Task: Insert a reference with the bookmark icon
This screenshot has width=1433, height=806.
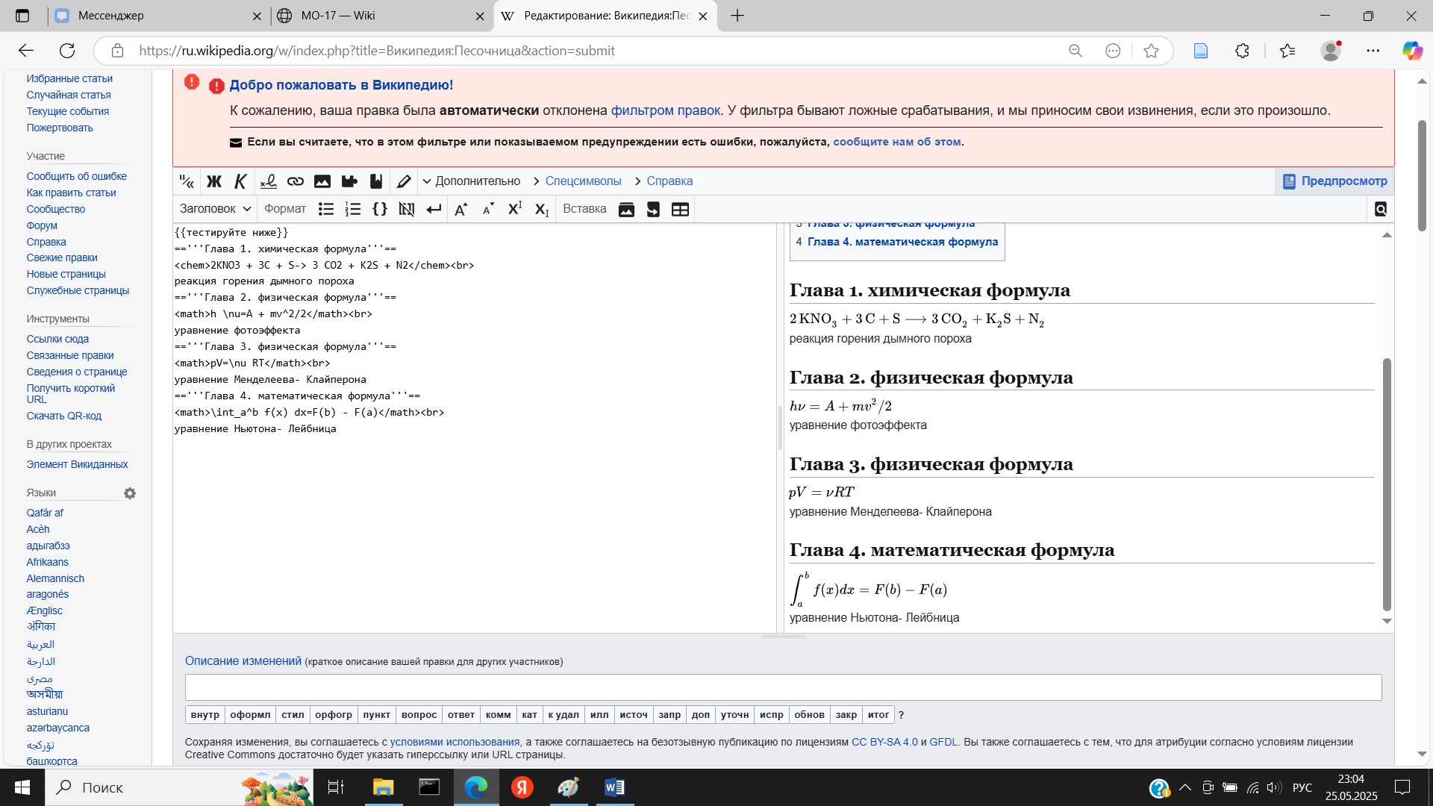Action: click(375, 181)
